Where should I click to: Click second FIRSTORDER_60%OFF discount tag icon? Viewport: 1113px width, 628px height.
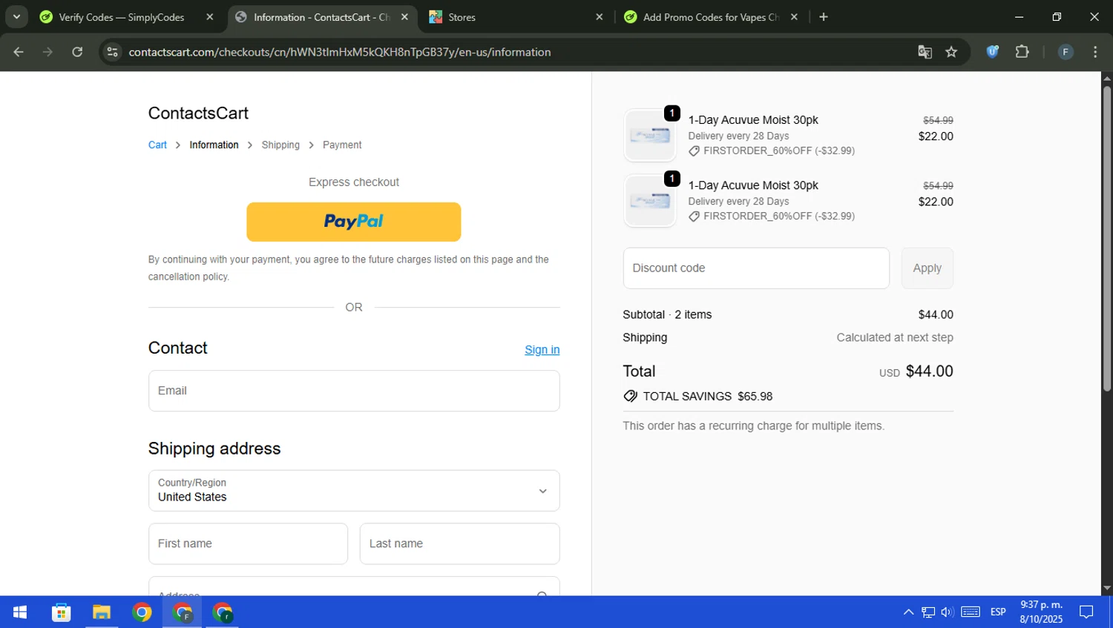[694, 217]
